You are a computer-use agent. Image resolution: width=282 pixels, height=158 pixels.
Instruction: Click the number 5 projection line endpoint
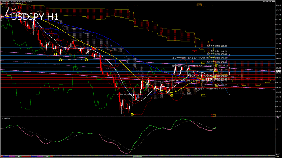pos(229,55)
